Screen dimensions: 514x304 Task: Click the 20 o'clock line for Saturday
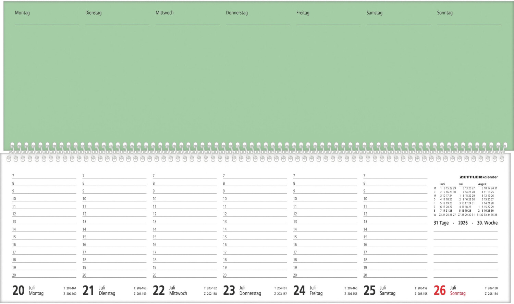[x=396, y=276]
